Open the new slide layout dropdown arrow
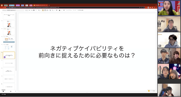This screenshot has height=97, width=181. point(28,10)
